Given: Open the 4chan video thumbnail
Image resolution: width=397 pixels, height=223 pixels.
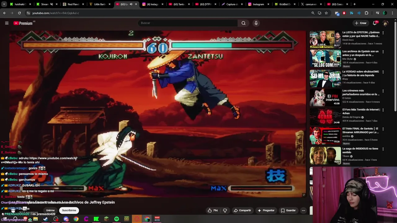Looking at the screenshot, I should [x=325, y=116].
